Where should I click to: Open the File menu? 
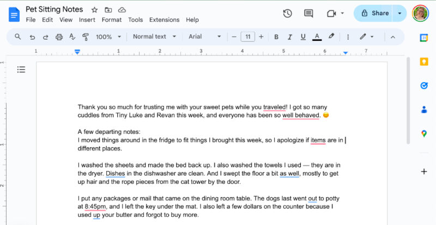coord(31,20)
